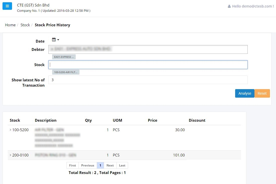Select stock code 200-0100
The width and height of the screenshot is (276, 184).
[20, 155]
